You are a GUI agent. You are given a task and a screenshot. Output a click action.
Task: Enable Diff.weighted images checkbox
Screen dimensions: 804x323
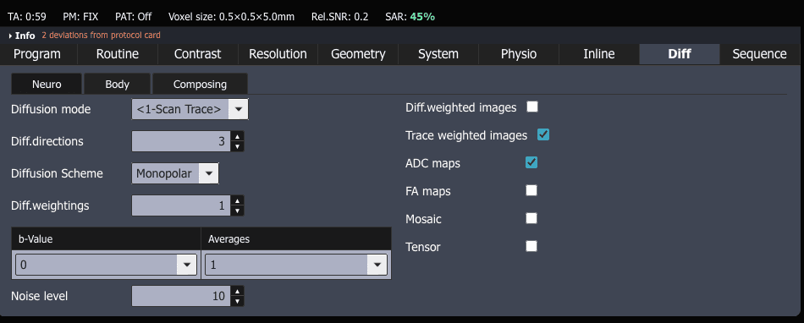pyautogui.click(x=532, y=107)
